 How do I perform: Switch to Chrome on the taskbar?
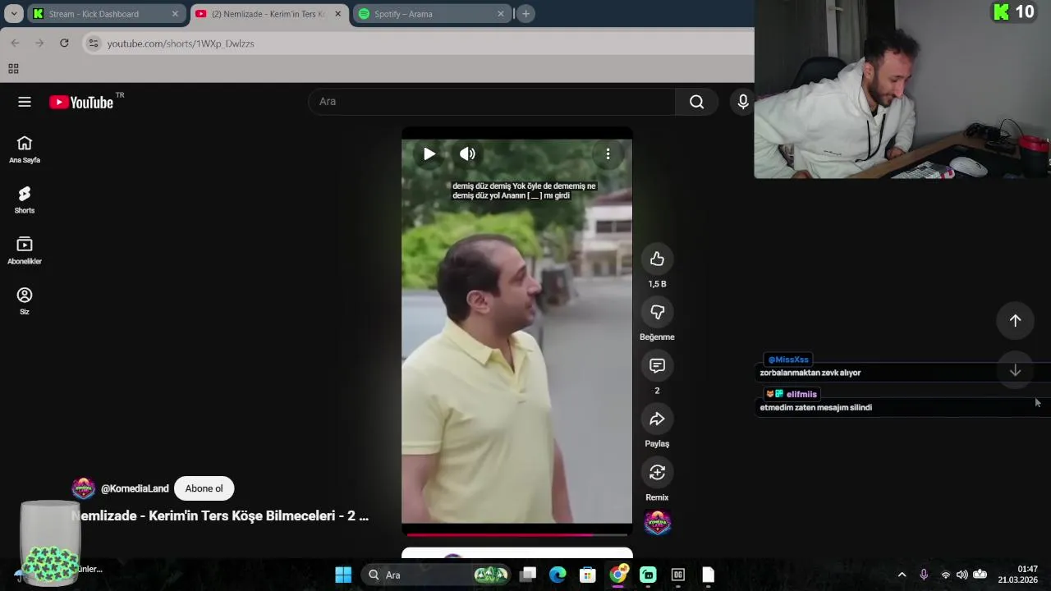617,575
